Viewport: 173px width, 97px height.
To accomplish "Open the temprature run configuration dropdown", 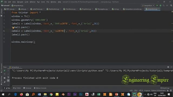I will 148,5.
